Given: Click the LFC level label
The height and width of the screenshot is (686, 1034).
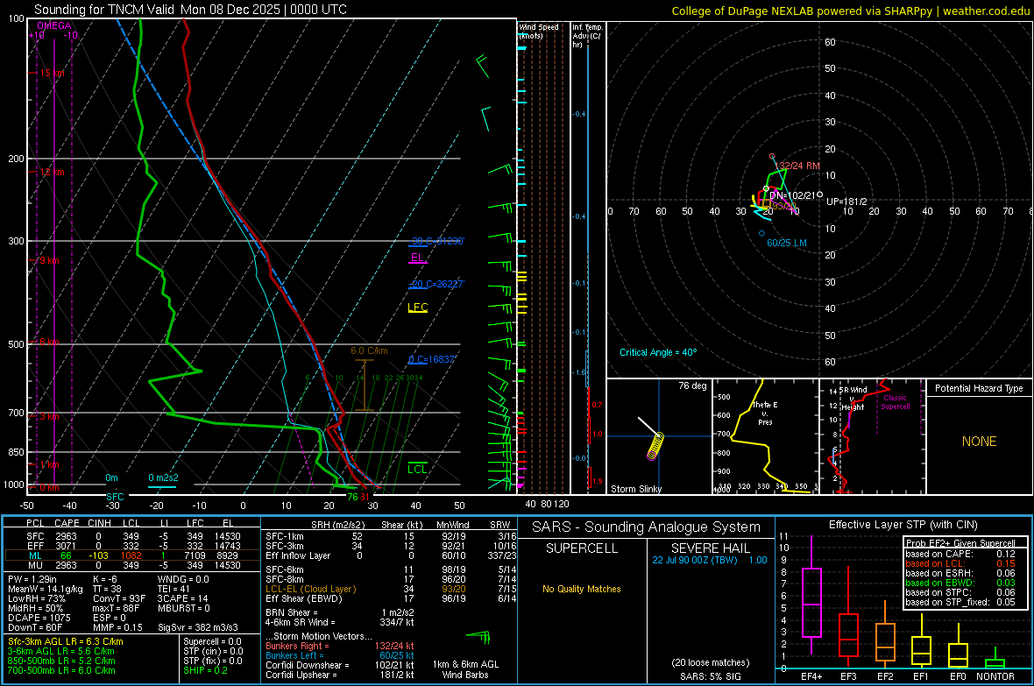Looking at the screenshot, I should click(417, 307).
